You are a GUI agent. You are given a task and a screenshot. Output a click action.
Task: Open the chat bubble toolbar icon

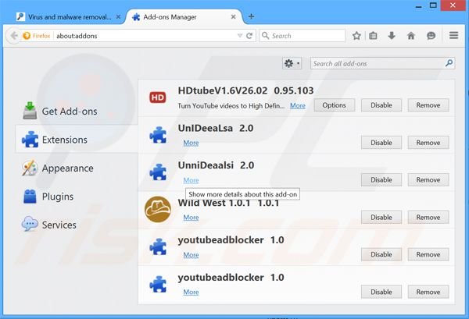[x=431, y=36]
